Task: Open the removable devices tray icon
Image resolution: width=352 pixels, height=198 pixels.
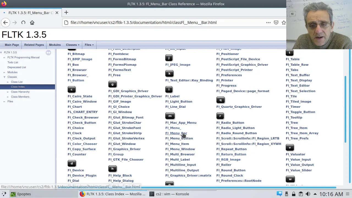Action: tap(287, 194)
